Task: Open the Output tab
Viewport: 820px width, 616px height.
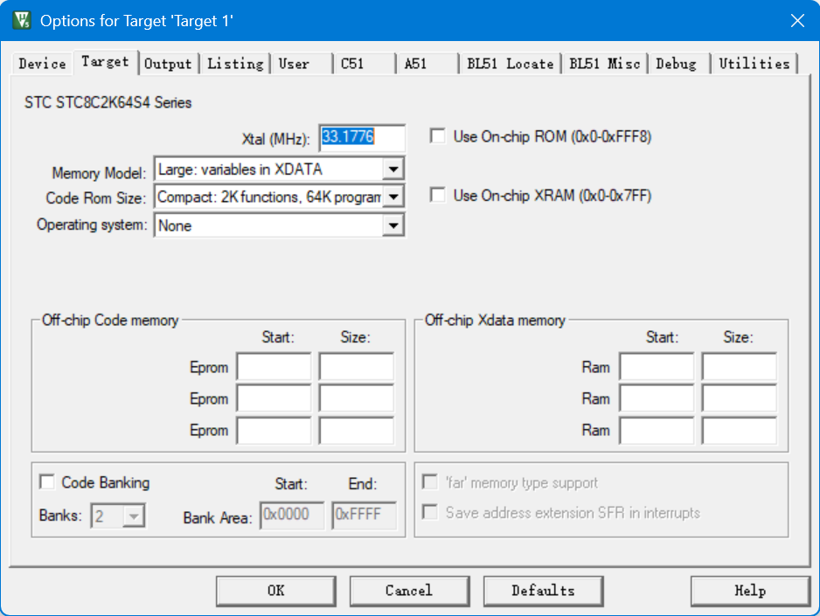Action: coord(168,64)
